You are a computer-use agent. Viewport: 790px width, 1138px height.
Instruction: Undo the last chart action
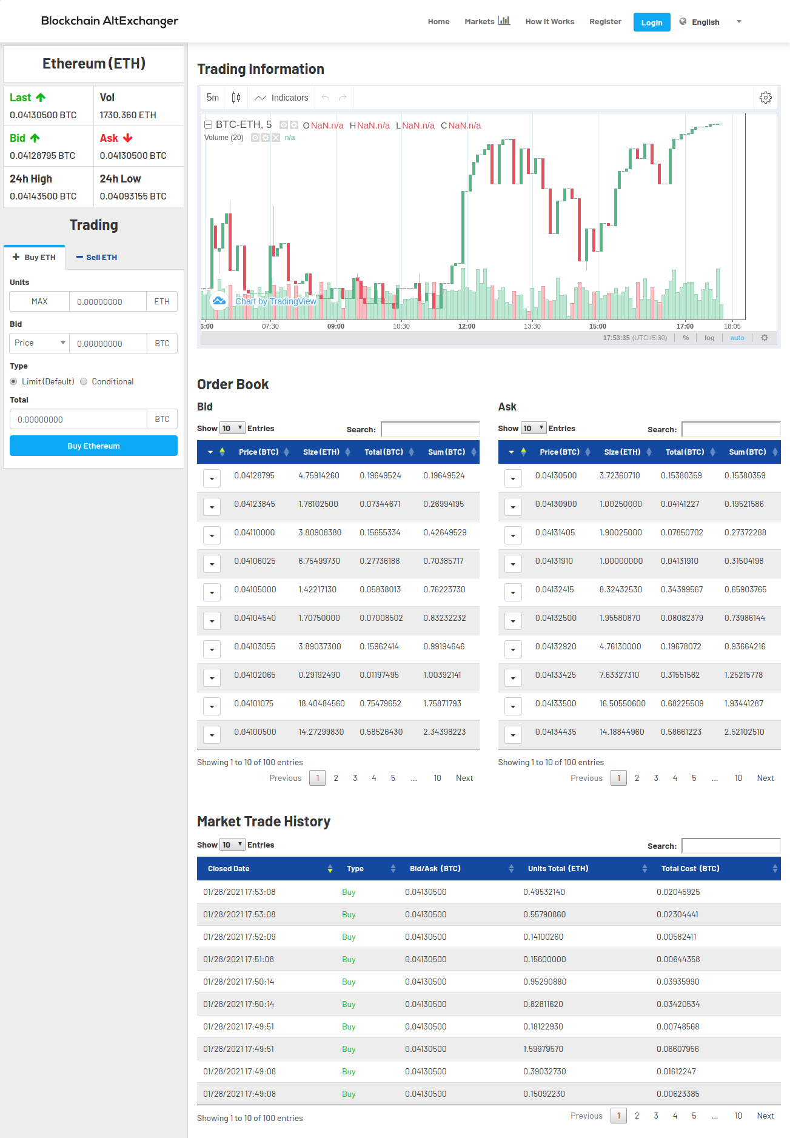click(326, 98)
